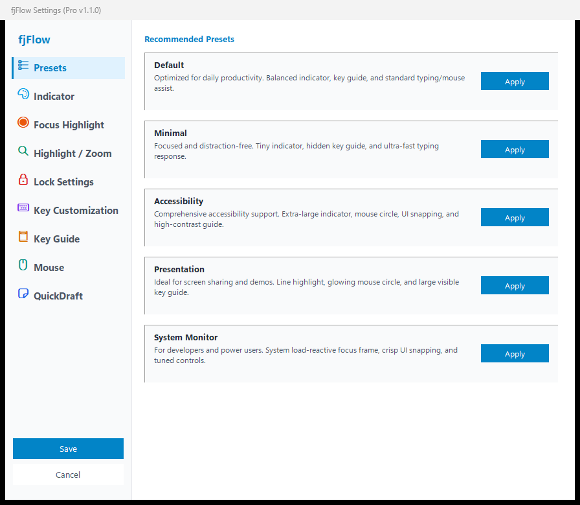The height and width of the screenshot is (505, 580).
Task: Click the window title 'fjFlow Settings (Pro v1.1.0)'
Action: point(56,10)
